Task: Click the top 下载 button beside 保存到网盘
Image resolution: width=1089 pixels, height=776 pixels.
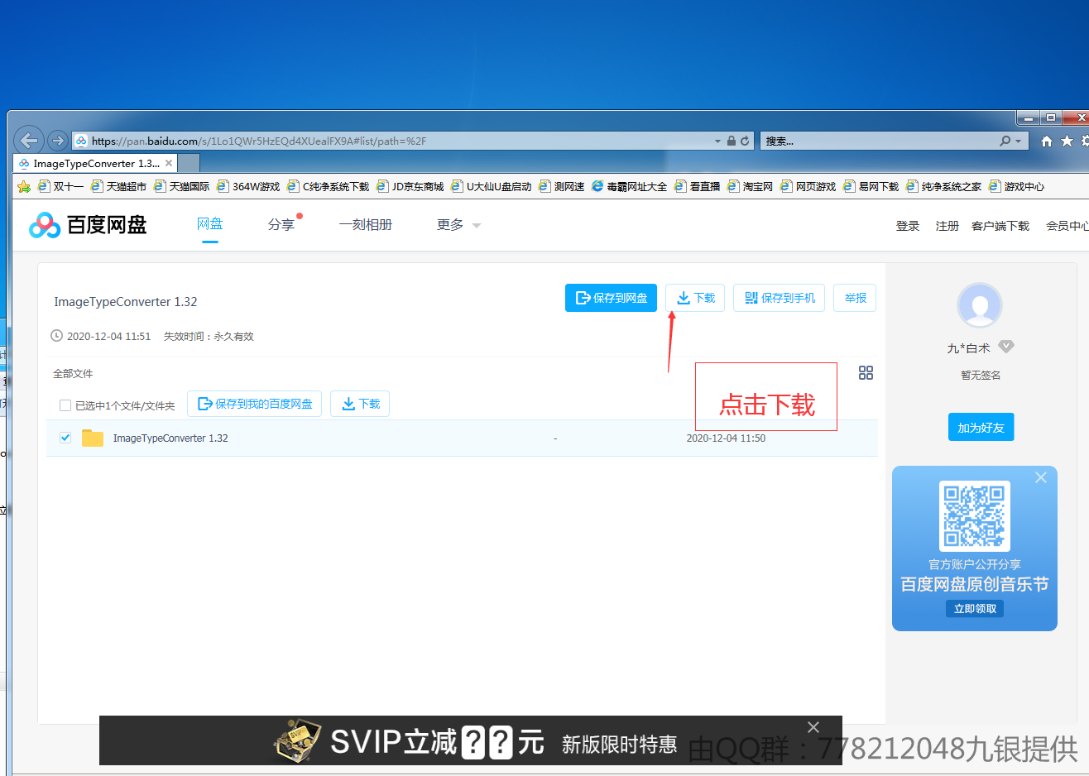Action: [x=695, y=298]
